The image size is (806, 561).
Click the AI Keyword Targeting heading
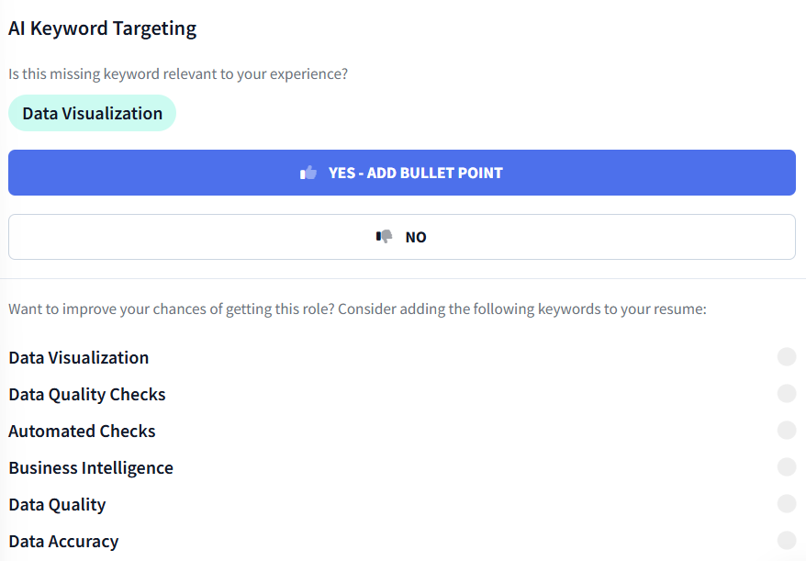[102, 28]
